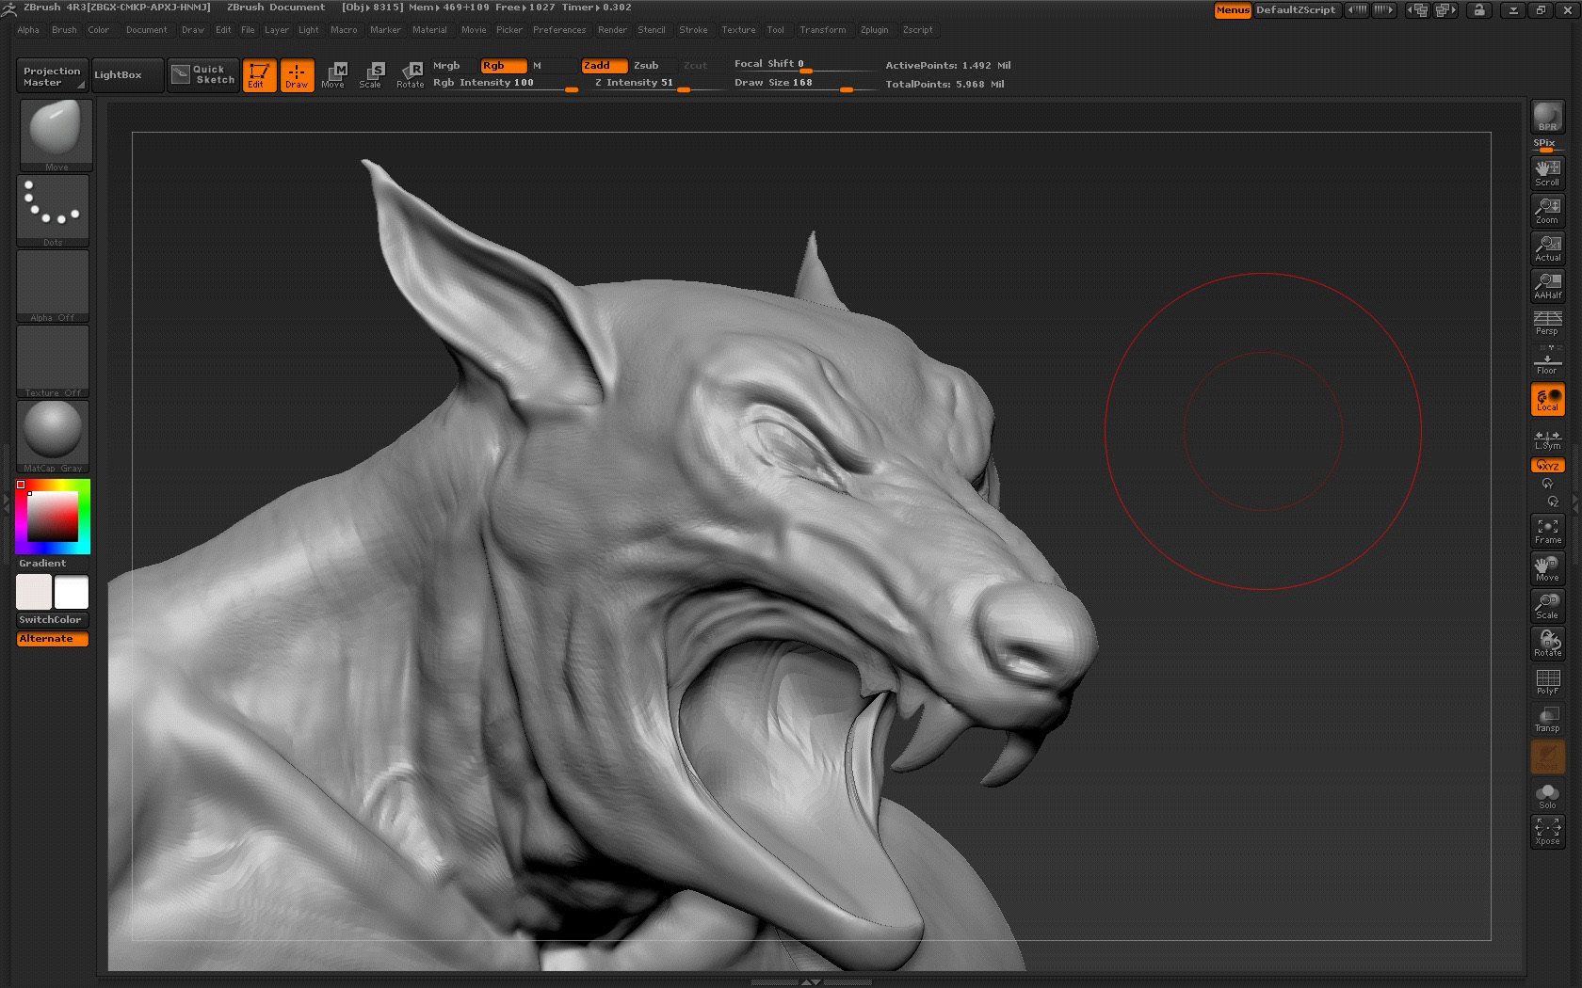Viewport: 1582px width, 988px height.
Task: Launch Projection Master
Action: 51,74
